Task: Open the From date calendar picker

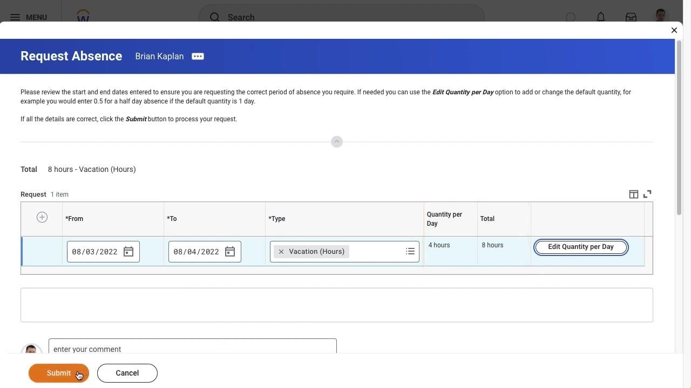Action: 128,252
